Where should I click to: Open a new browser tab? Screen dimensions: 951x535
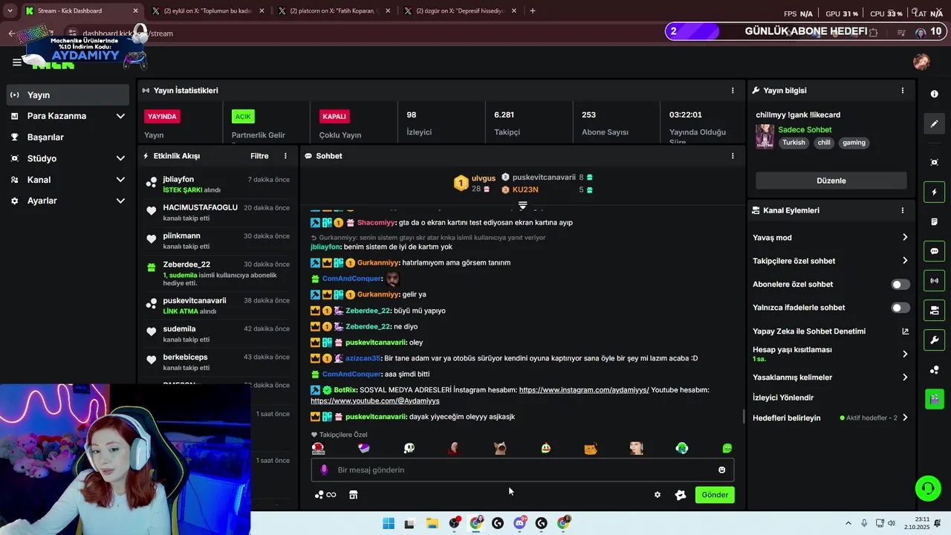[x=533, y=10]
